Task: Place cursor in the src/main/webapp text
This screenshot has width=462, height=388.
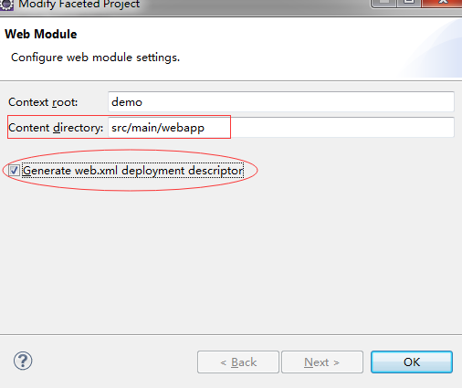Action: point(158,128)
